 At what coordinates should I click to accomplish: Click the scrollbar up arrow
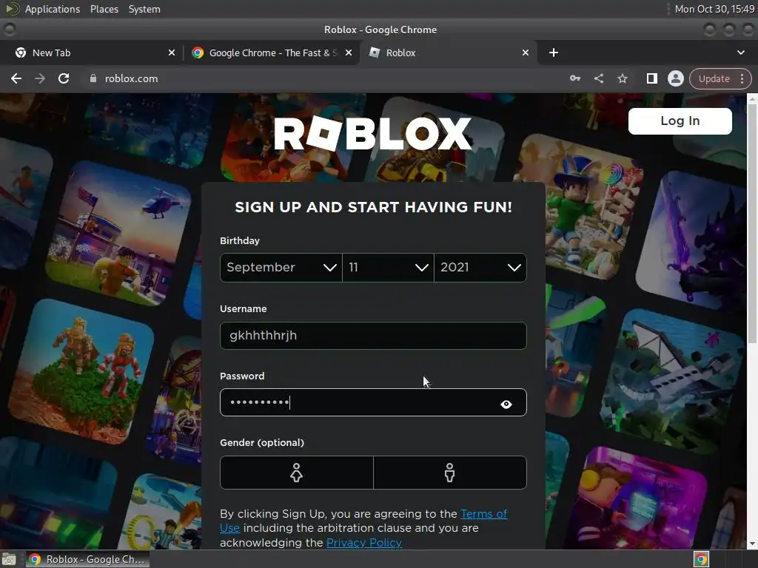752,98
